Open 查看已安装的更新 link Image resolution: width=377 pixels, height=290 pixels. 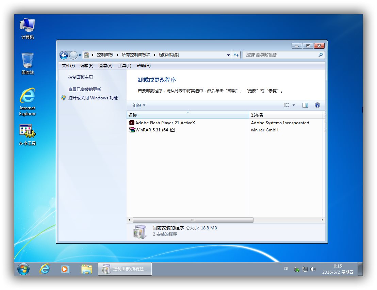[x=85, y=90]
